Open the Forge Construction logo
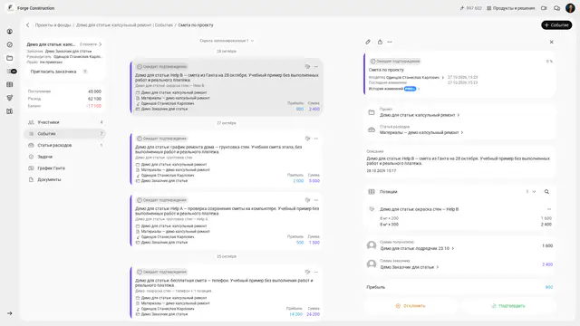 [x=10, y=8]
